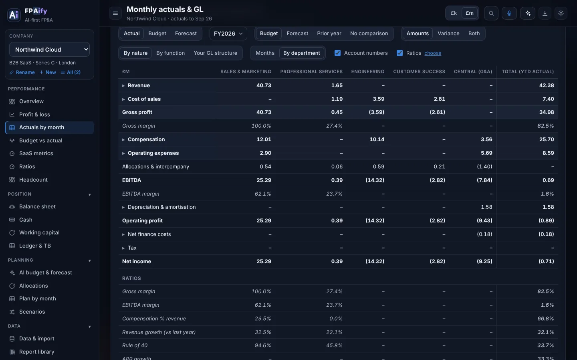Open Data & import page
This screenshot has height=360, width=577.
tap(50, 338)
